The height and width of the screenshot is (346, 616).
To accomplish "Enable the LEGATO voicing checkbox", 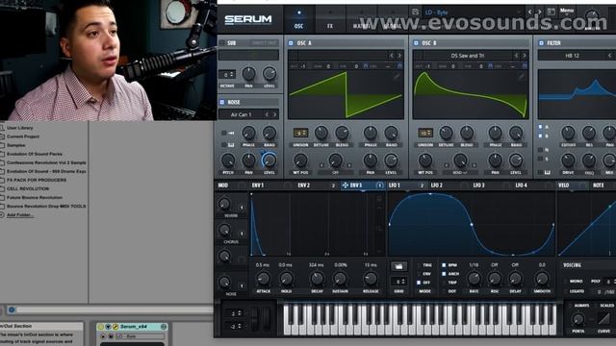I will pyautogui.click(x=566, y=291).
